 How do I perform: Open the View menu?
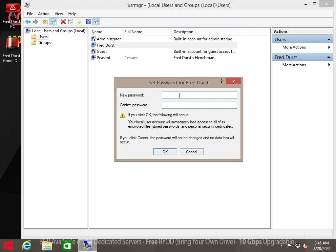coord(59,14)
